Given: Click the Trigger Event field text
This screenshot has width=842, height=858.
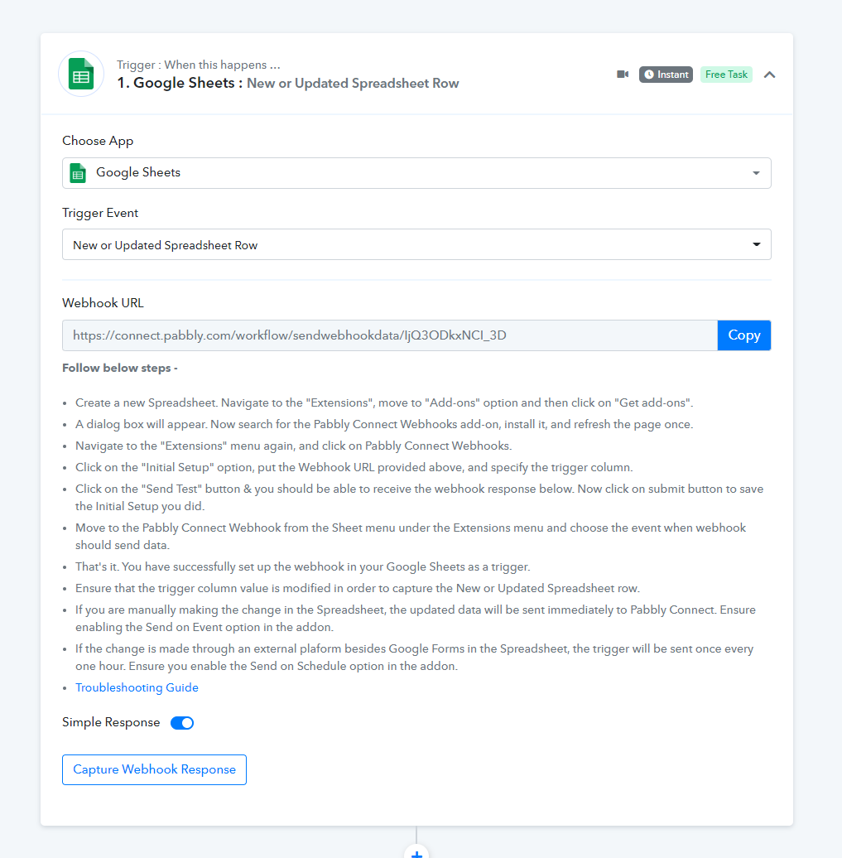Looking at the screenshot, I should coord(166,245).
